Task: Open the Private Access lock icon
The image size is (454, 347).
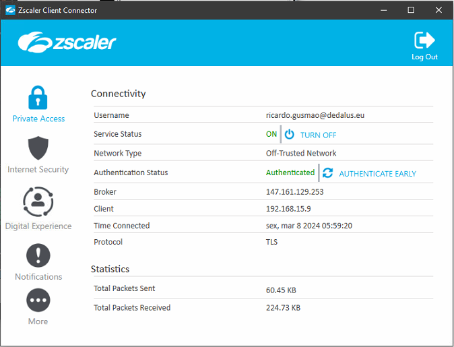Action: (x=38, y=97)
